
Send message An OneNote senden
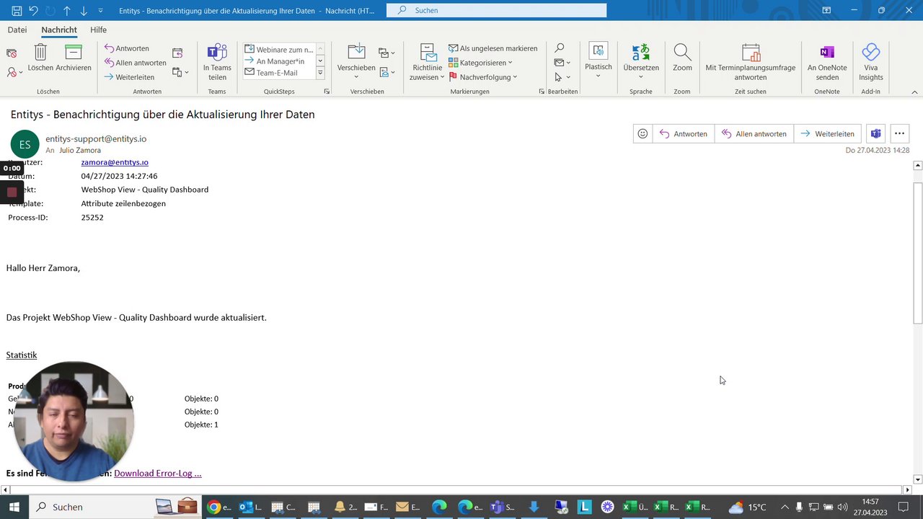pos(827,62)
